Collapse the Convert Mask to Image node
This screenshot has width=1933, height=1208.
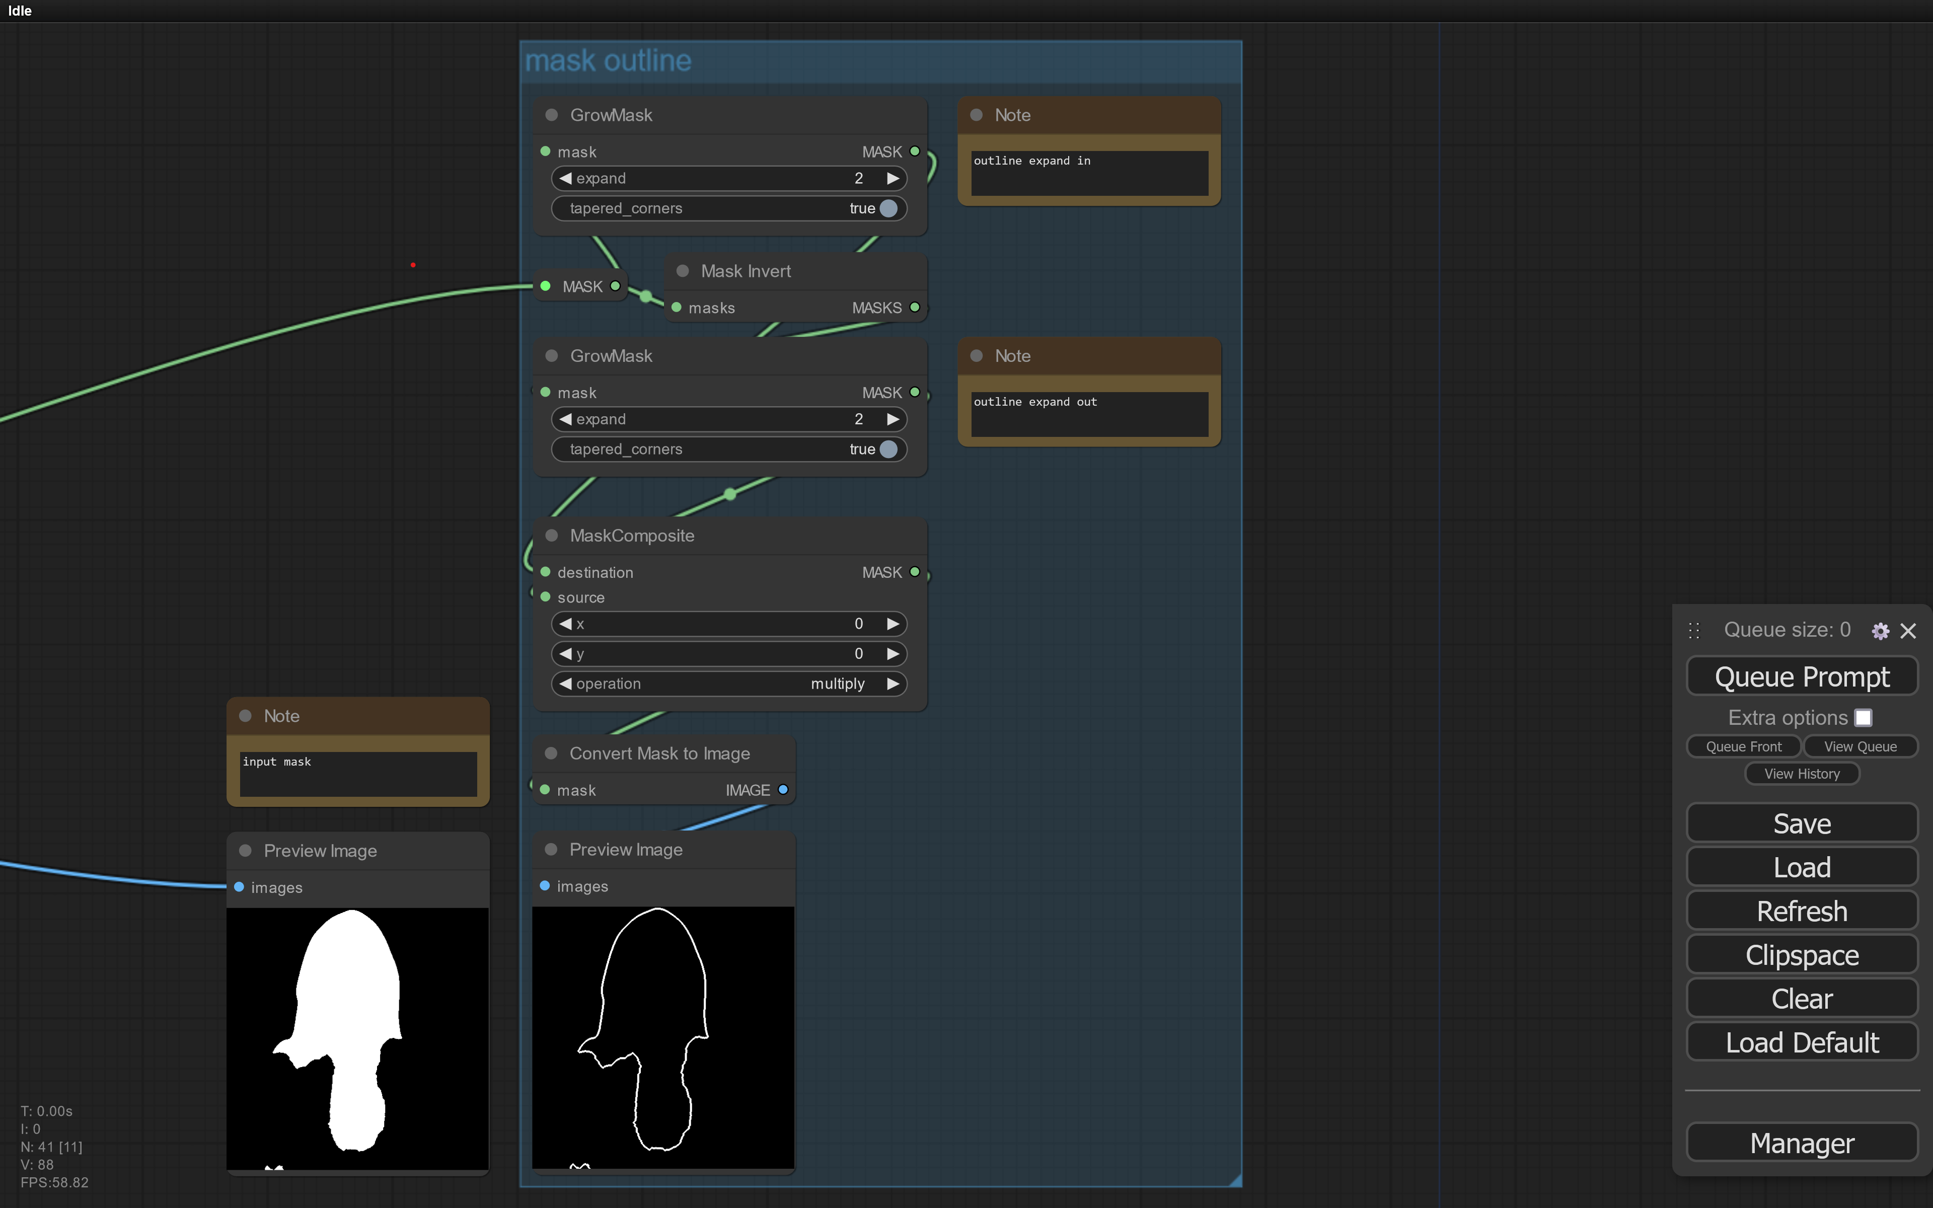(x=551, y=753)
